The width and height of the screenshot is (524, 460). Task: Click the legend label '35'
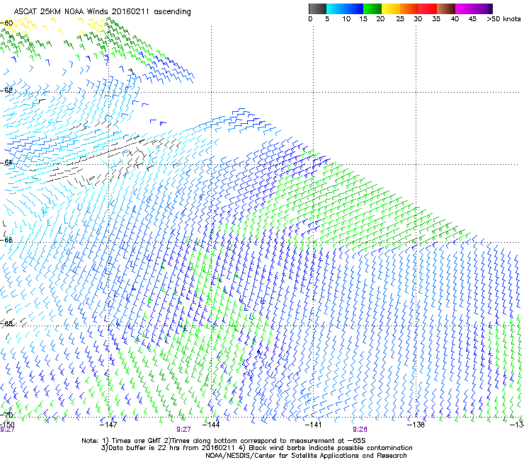click(x=436, y=19)
